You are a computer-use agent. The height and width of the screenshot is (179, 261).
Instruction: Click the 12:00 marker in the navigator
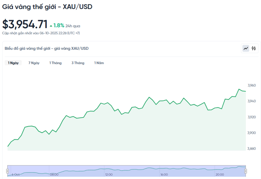(x=109, y=174)
